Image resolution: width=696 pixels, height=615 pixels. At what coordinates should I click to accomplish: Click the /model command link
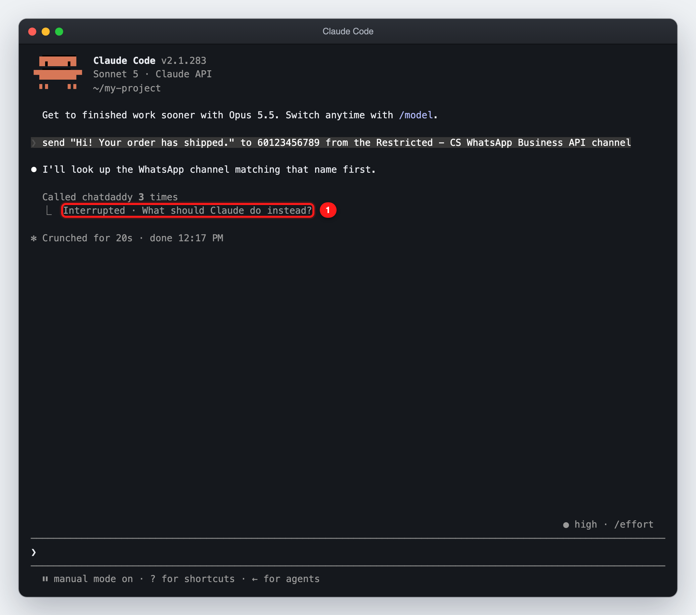point(416,115)
